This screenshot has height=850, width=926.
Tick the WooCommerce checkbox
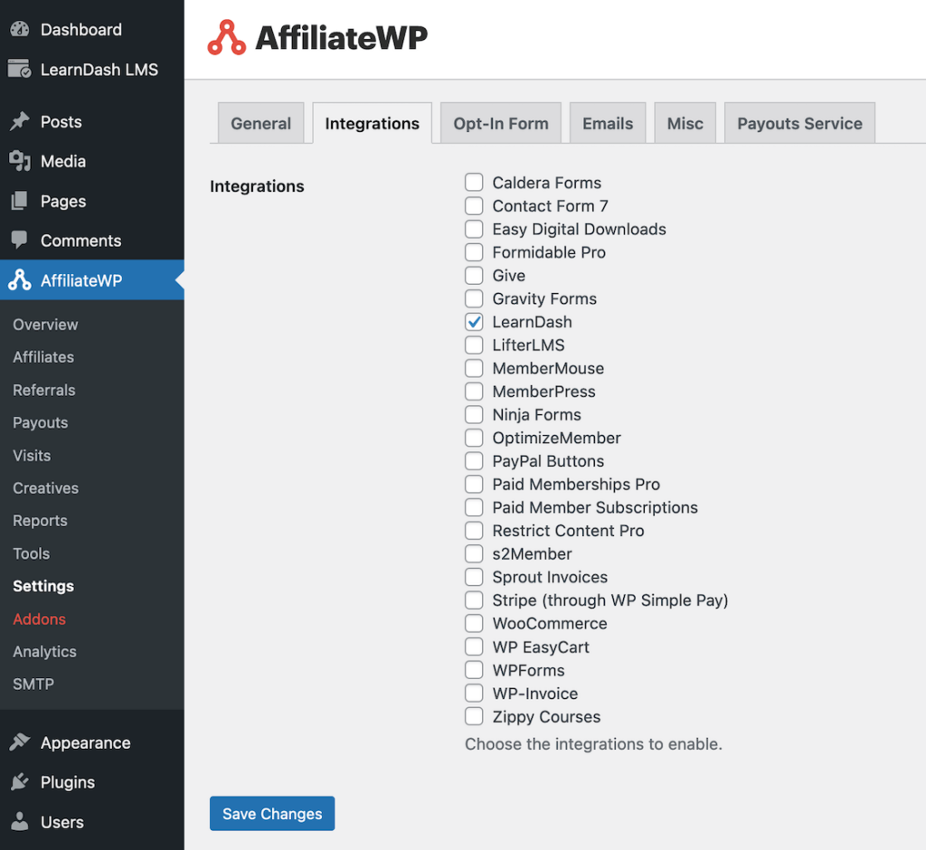point(474,623)
